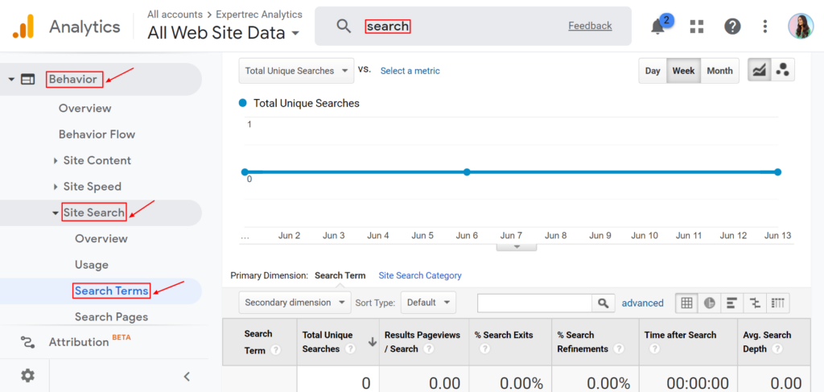The width and height of the screenshot is (824, 392).
Task: Click help icon under % Search Exits
Action: point(484,349)
